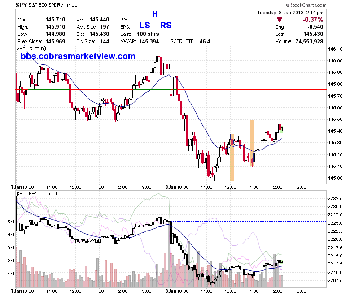The height and width of the screenshot is (295, 350).
Task: Click the orange highlight bar near 12:00
Action: [x=232, y=158]
